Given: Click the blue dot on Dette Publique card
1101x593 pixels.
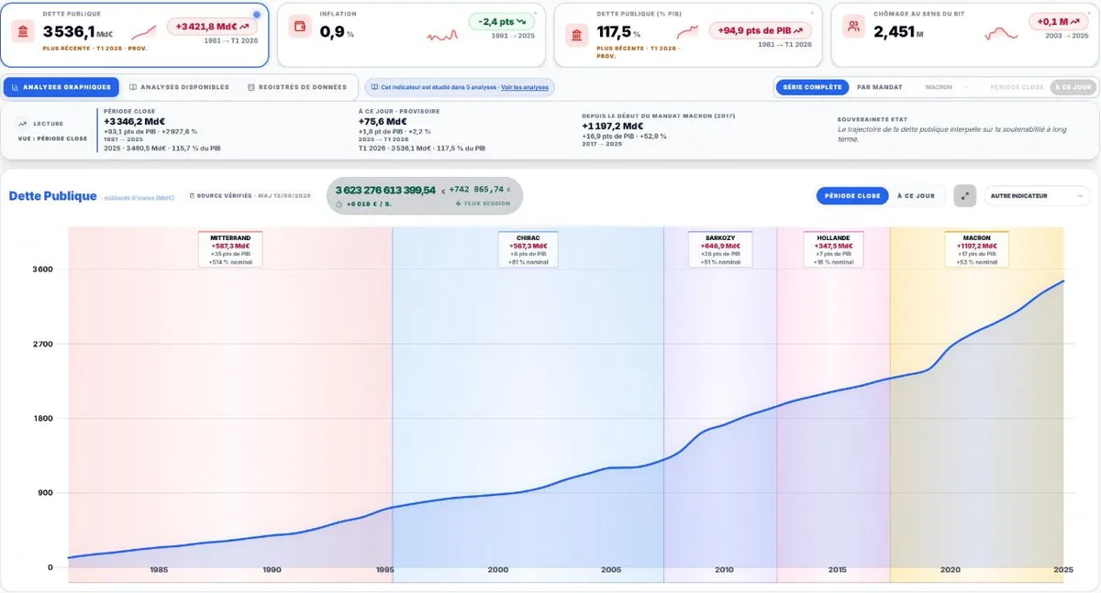Looking at the screenshot, I should click(256, 15).
